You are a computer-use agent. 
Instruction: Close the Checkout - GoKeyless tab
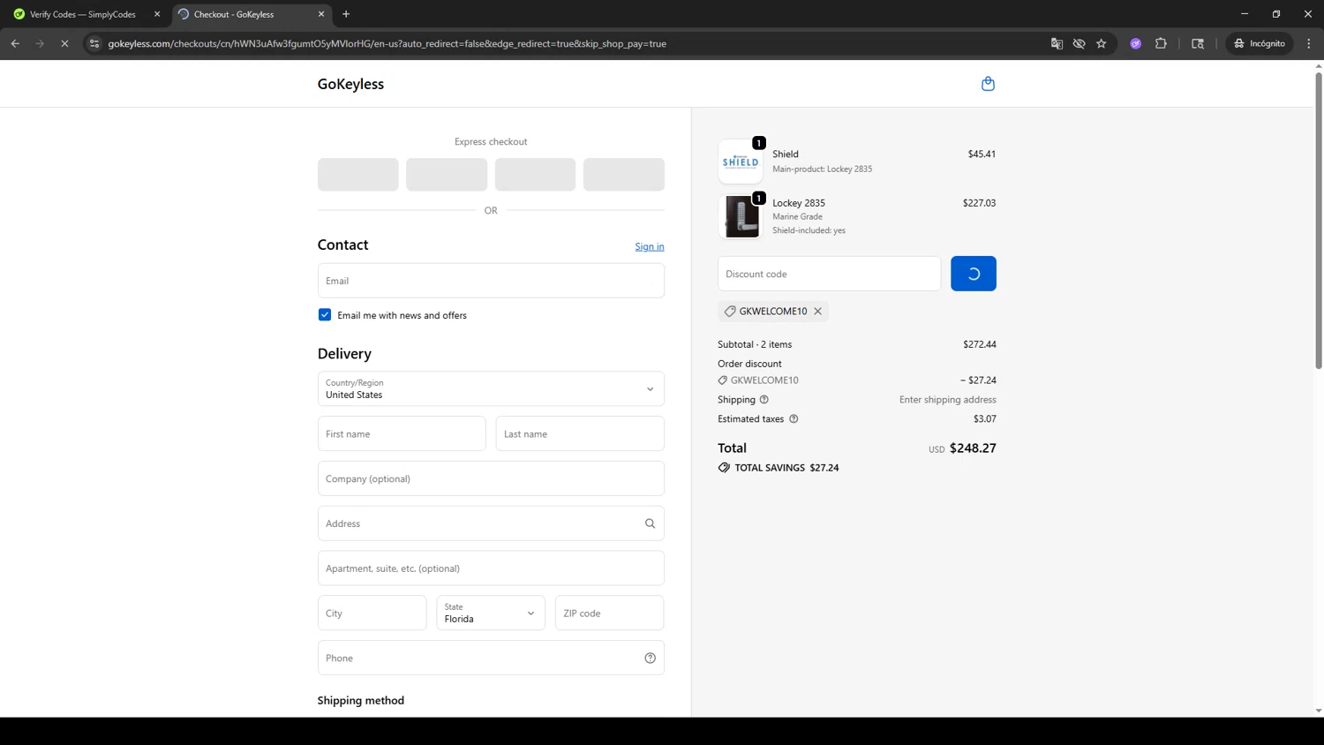(321, 14)
